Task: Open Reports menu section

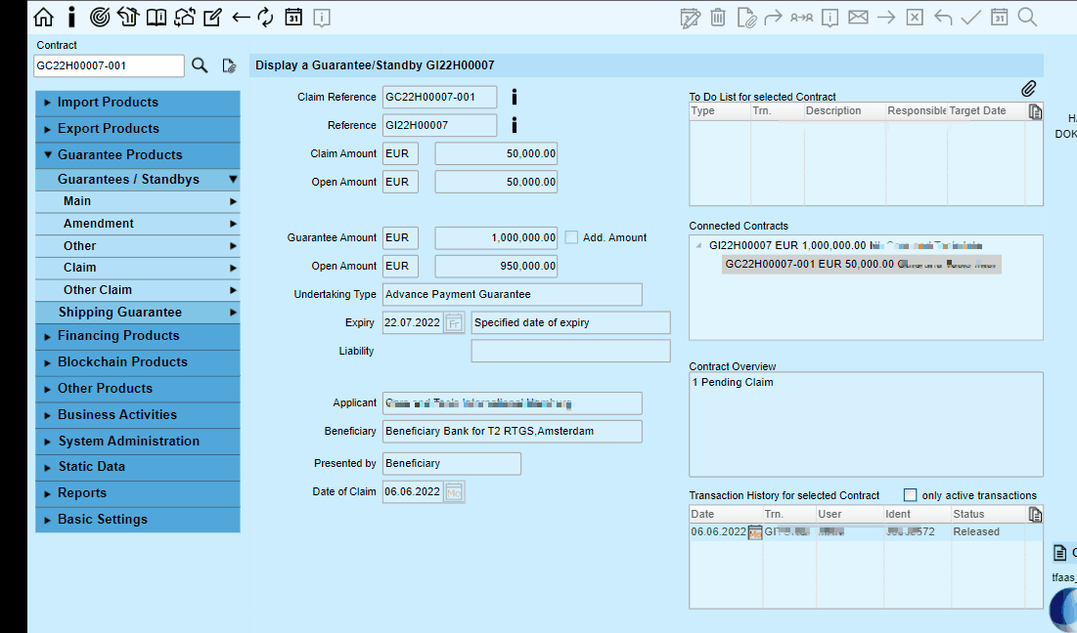Action: click(x=137, y=493)
